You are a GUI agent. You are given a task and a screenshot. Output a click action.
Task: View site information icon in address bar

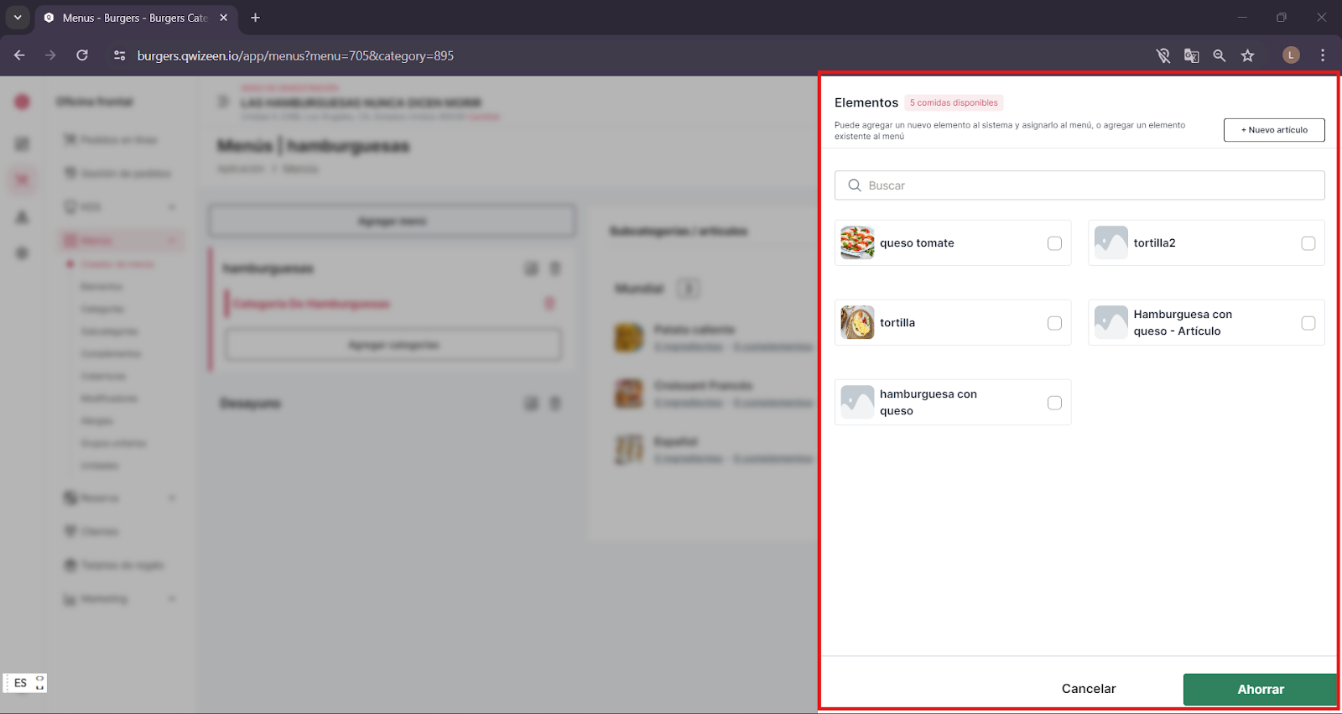tap(119, 55)
